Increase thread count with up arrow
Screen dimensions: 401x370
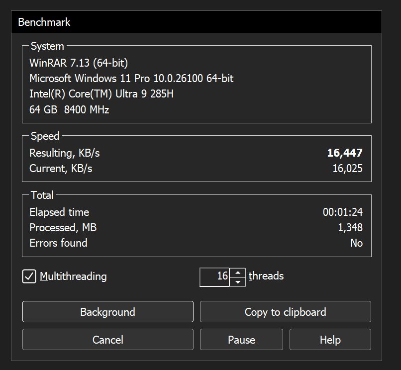point(238,272)
